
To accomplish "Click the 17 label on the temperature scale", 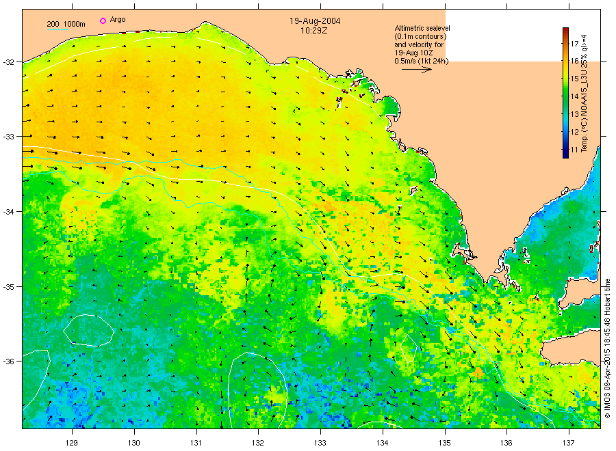I will pyautogui.click(x=574, y=44).
